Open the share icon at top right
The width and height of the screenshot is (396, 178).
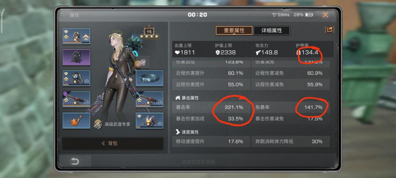[x=329, y=30]
